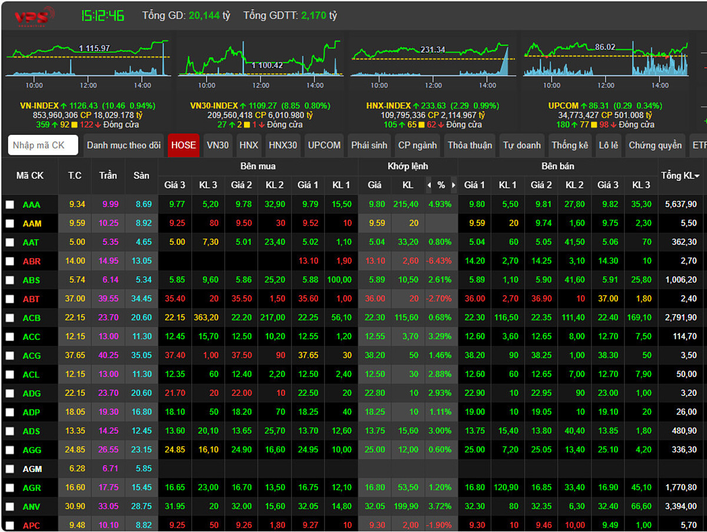
Task: Open the CP ngành dropdown tab
Action: click(417, 145)
